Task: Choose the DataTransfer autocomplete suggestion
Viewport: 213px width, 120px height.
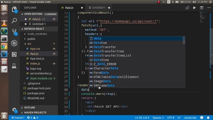Action: [x=136, y=47]
